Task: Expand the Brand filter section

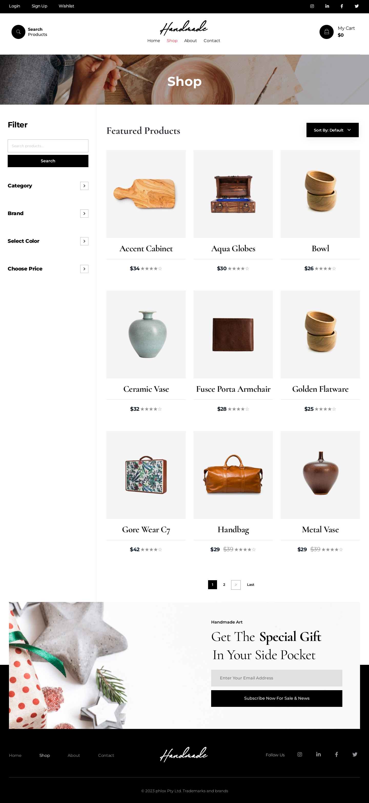Action: 84,214
